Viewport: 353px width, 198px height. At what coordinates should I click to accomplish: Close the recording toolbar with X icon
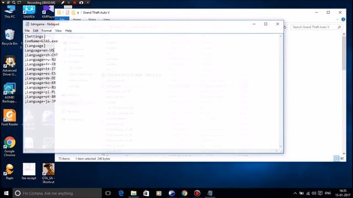click(88, 2)
